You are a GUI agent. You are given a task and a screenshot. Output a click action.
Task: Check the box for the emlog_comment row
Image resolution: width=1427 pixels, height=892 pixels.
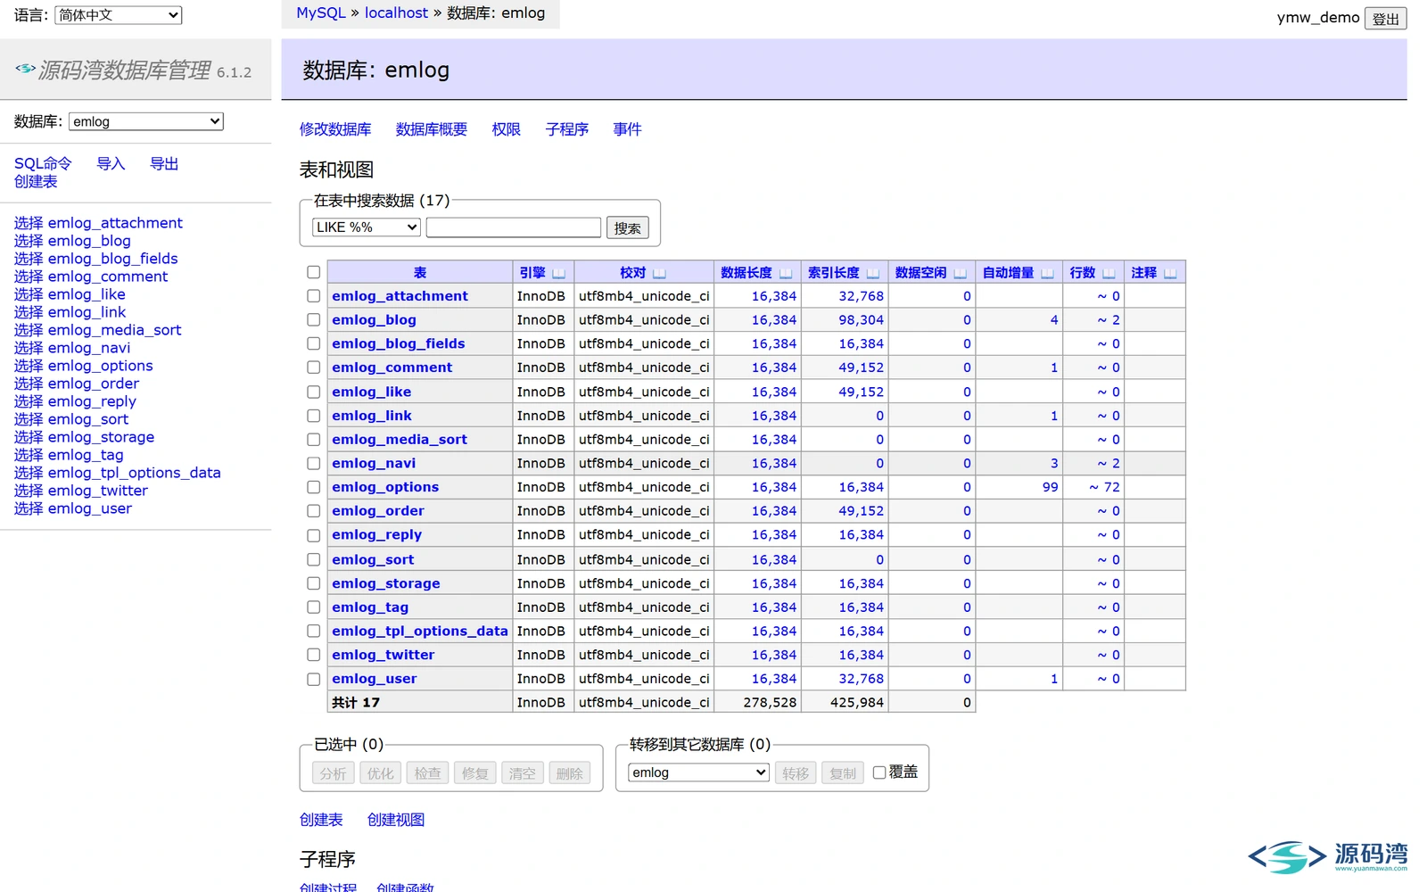pos(314,368)
